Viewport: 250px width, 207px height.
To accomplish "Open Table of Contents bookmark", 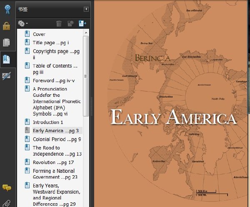I will tap(55, 69).
